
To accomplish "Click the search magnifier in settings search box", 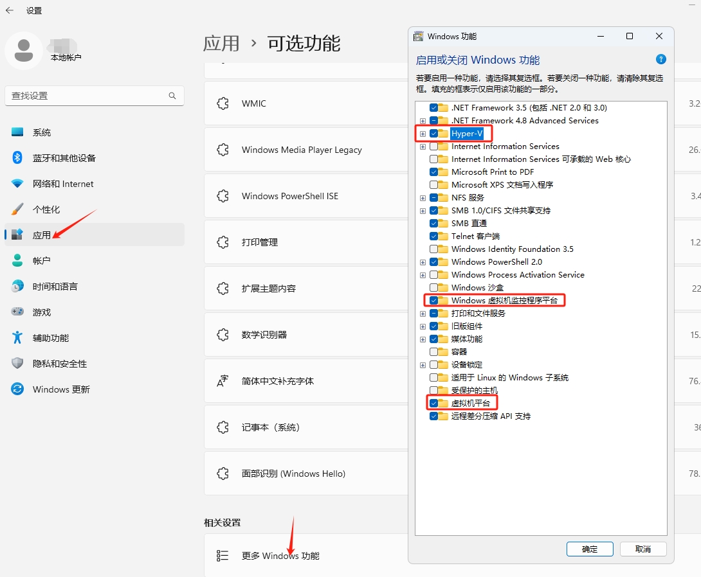I will [x=172, y=96].
